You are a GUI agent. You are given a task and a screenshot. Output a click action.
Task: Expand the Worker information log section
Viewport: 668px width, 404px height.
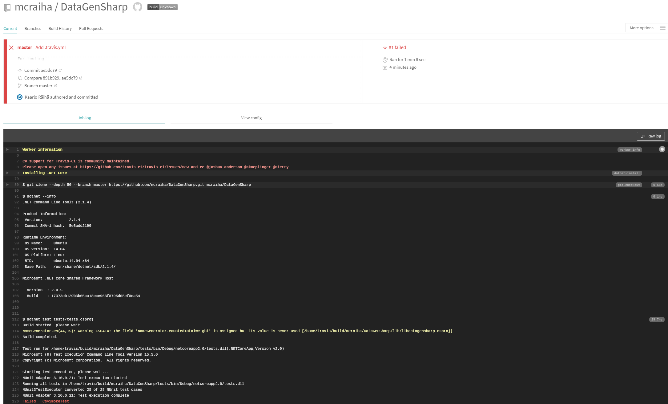7,149
